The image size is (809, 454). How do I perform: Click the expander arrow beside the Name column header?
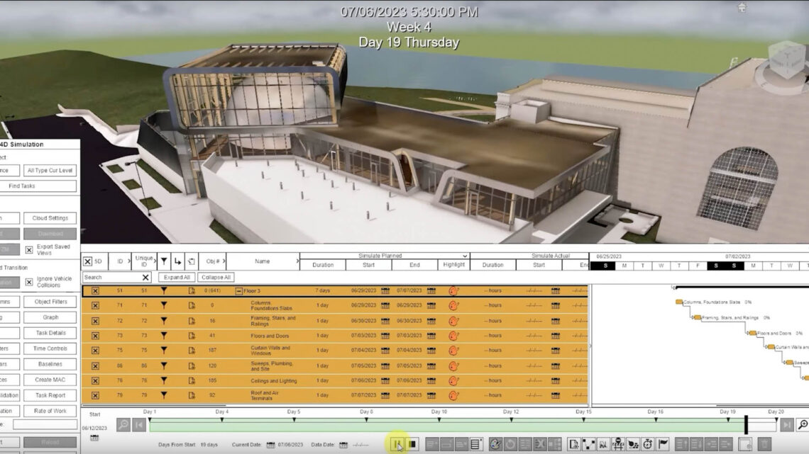click(296, 261)
